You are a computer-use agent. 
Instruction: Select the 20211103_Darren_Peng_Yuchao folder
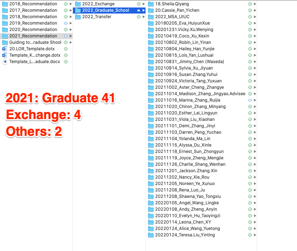tap(202, 132)
